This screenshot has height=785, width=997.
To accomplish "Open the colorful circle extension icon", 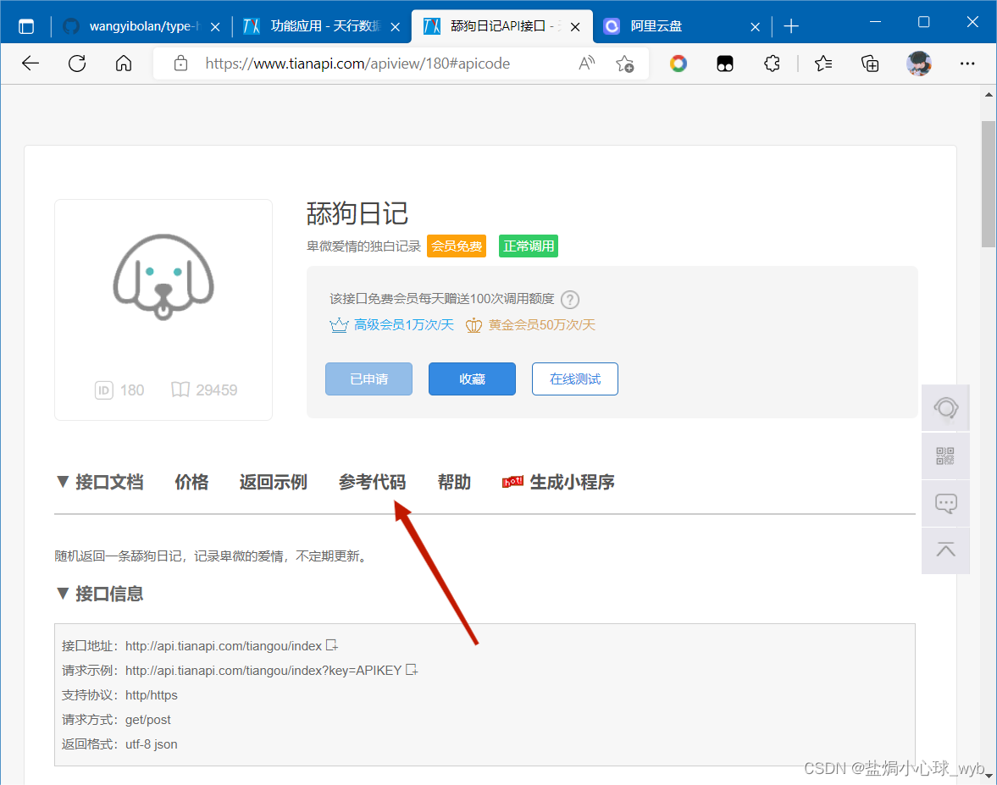I will (x=679, y=64).
